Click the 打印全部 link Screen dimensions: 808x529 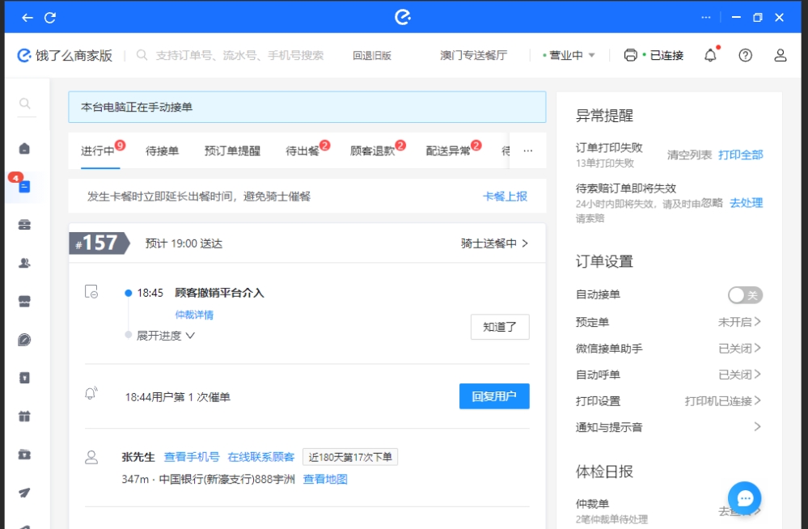point(740,154)
